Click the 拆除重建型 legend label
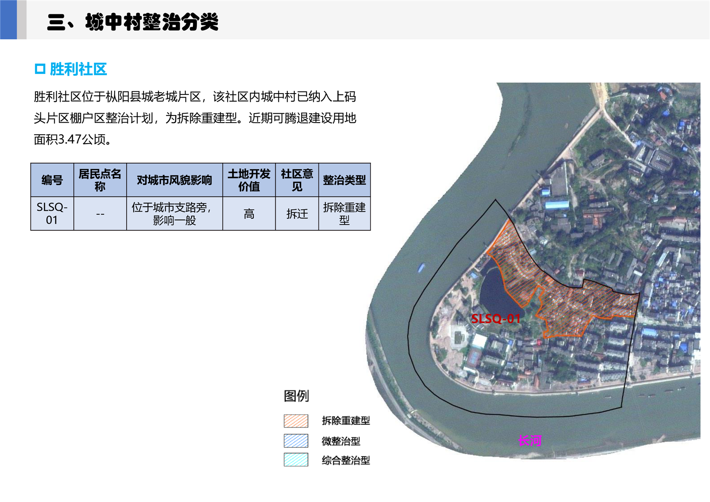The height and width of the screenshot is (502, 710). click(x=346, y=421)
